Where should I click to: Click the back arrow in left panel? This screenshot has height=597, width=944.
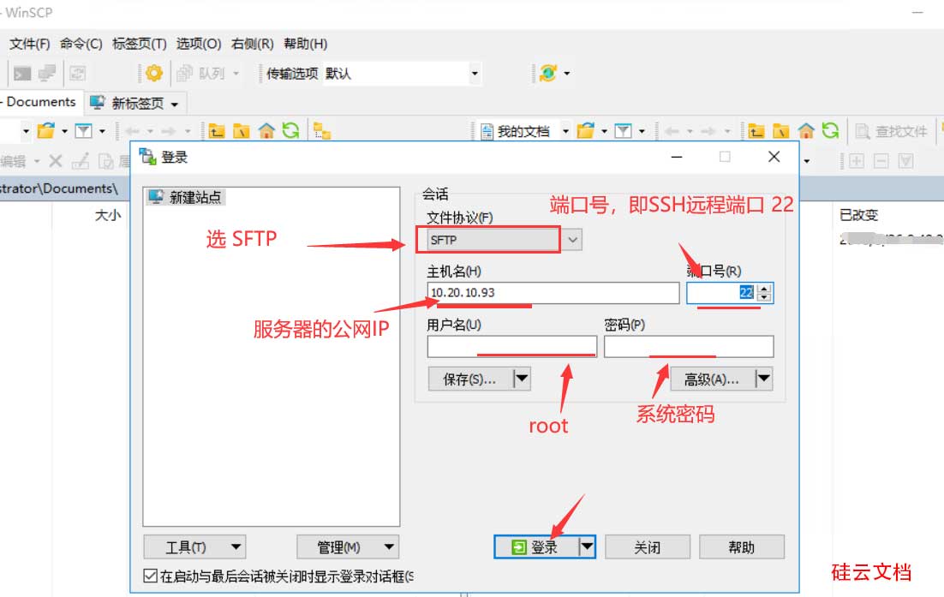point(133,130)
